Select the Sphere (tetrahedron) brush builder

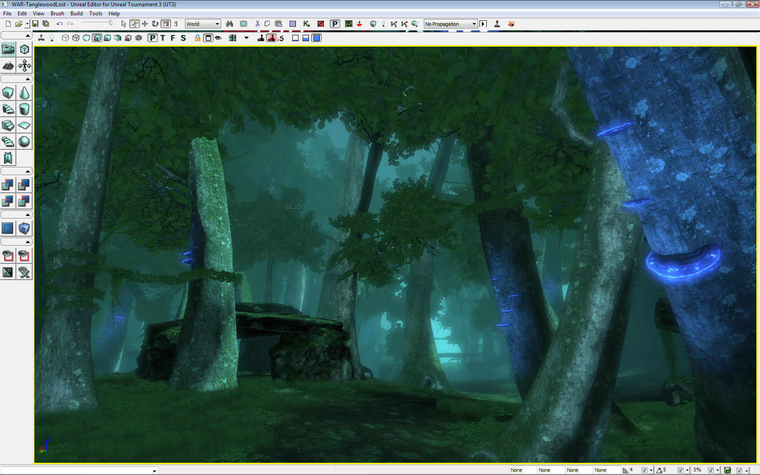click(24, 142)
